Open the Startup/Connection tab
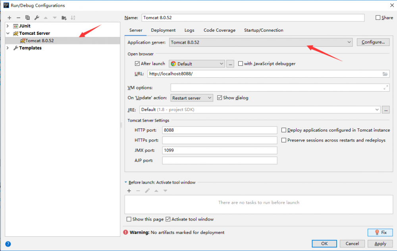Viewport: 397px width, 251px height. tap(264, 30)
